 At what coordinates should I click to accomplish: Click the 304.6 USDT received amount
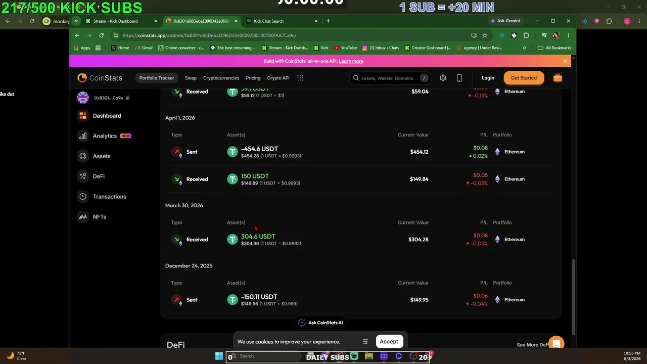click(x=258, y=237)
